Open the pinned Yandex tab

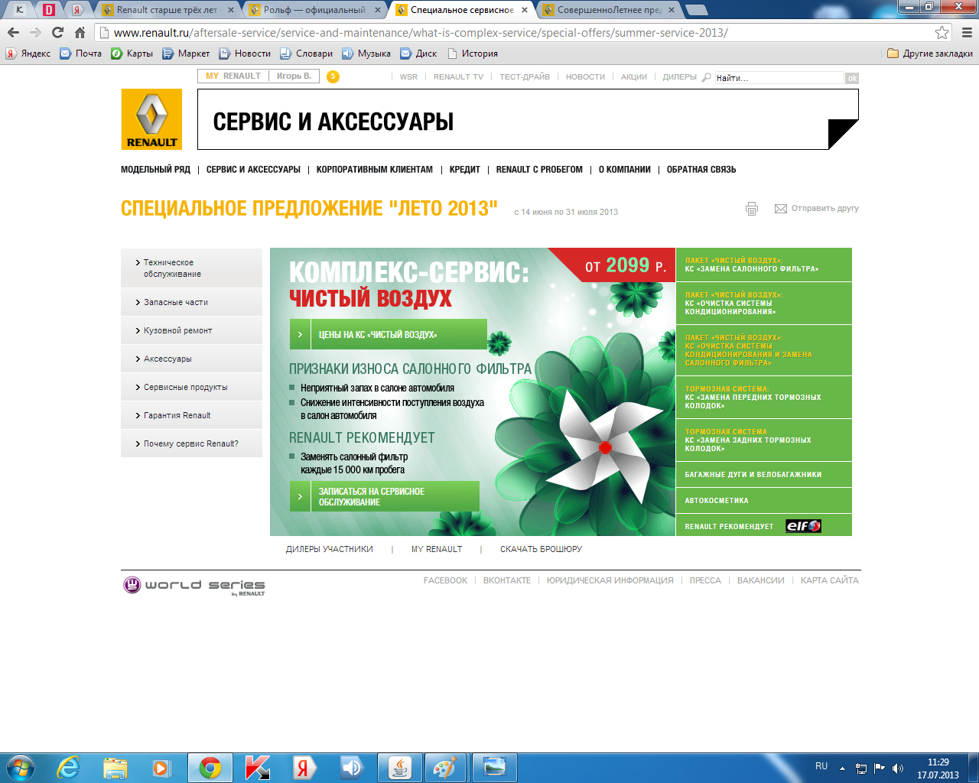point(77,10)
